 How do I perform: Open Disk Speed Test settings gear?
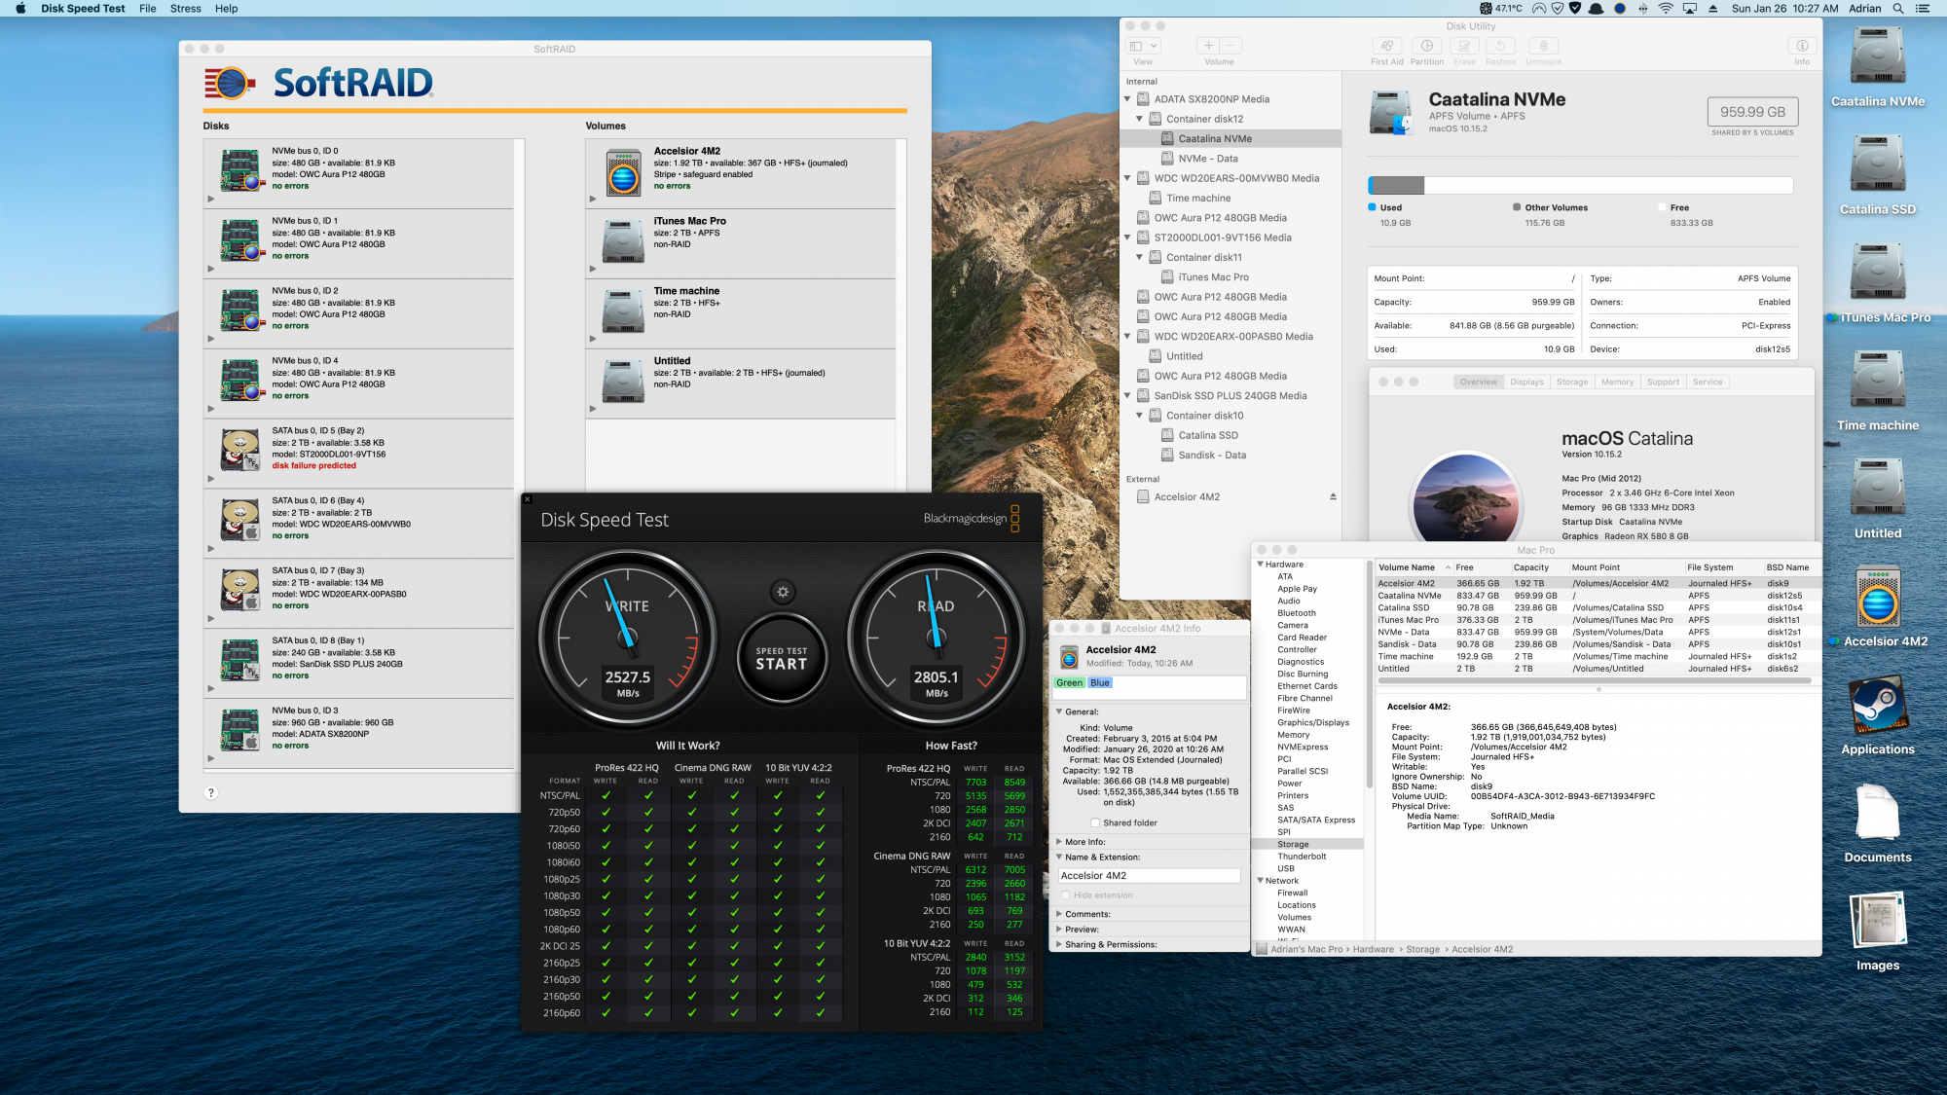coord(783,591)
